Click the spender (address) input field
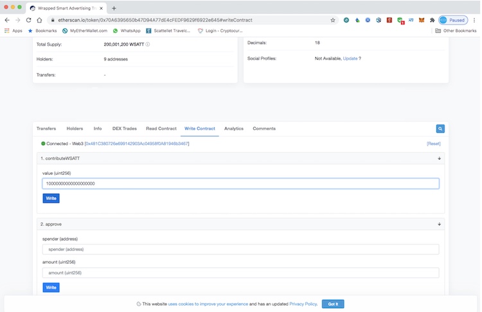Screen dimensions: 482x312 click(x=241, y=249)
